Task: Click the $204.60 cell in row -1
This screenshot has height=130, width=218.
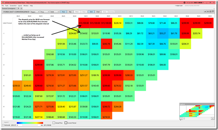Action: tap(73, 33)
